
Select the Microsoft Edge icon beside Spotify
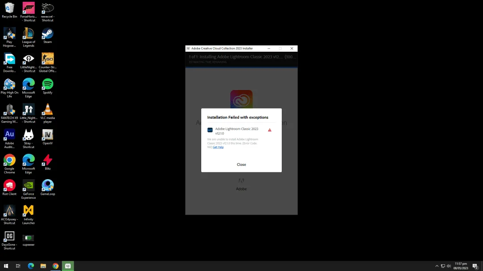[x=29, y=88]
